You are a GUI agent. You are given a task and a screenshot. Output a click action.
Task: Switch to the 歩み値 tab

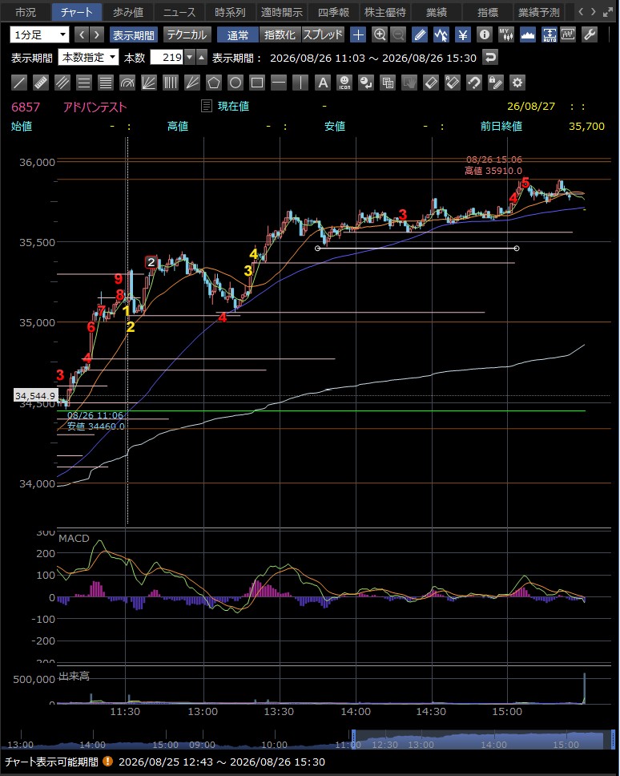[127, 12]
